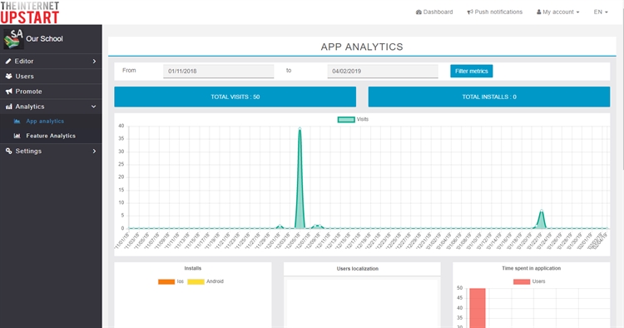624x328 pixels.
Task: Collapse the Analytics menu chevron
Action: pyautogui.click(x=94, y=107)
